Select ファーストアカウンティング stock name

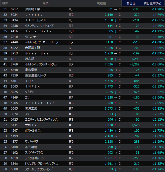pyautogui.click(x=39, y=169)
